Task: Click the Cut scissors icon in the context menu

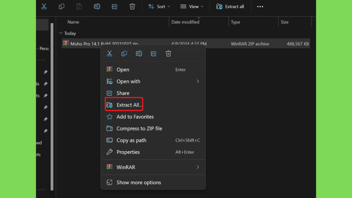Action: [109, 53]
